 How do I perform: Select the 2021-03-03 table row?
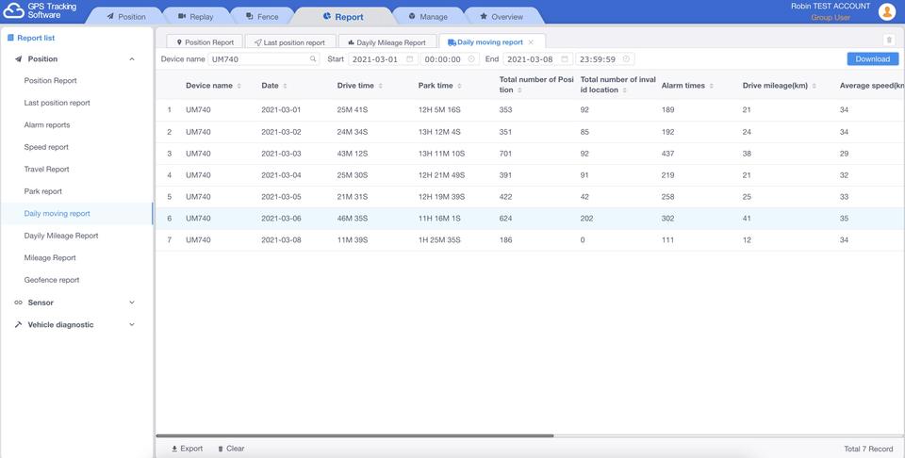click(x=530, y=154)
